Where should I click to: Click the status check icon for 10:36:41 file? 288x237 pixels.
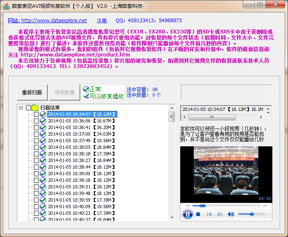coord(43,127)
